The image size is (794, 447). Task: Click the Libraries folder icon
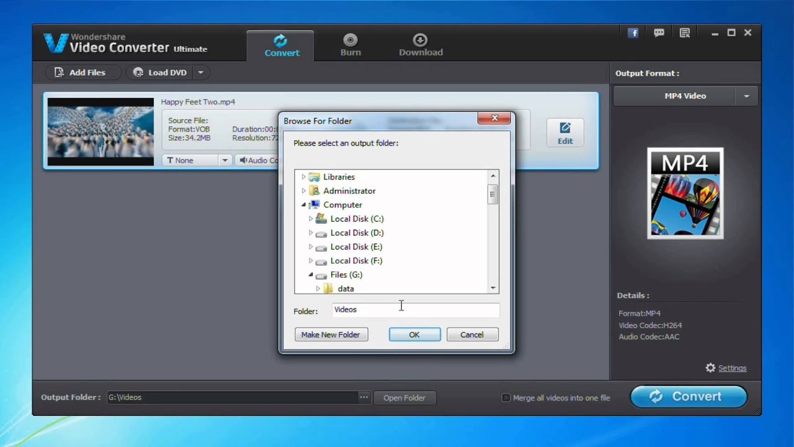click(x=314, y=177)
